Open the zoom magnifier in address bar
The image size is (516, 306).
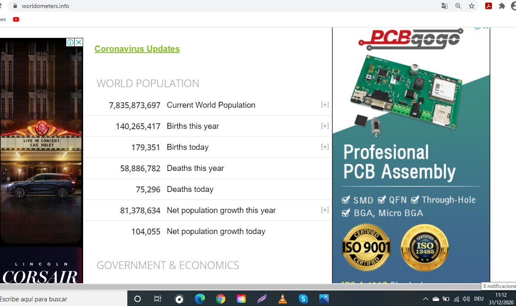pyautogui.click(x=458, y=6)
